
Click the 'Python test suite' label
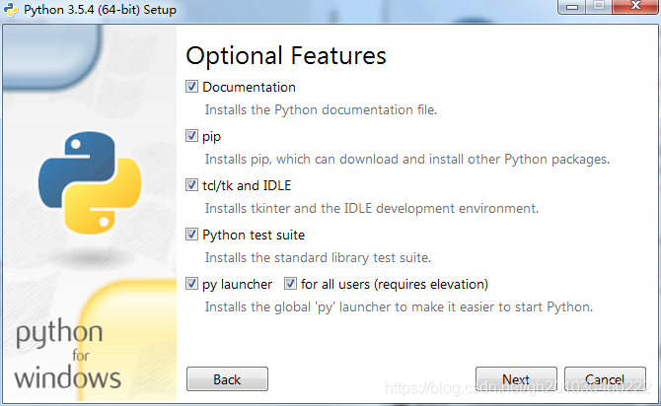254,235
